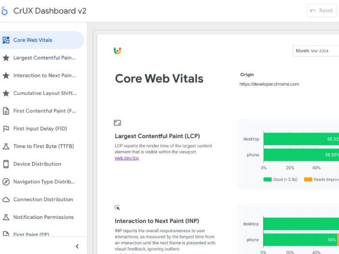Viewport: 339px width, 254px height.
Task: Click the orange Needs Improvement legend swatch
Action: click(308, 179)
